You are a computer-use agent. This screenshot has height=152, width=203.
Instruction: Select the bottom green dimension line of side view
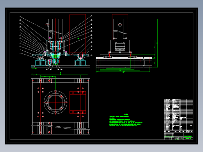point(124,73)
